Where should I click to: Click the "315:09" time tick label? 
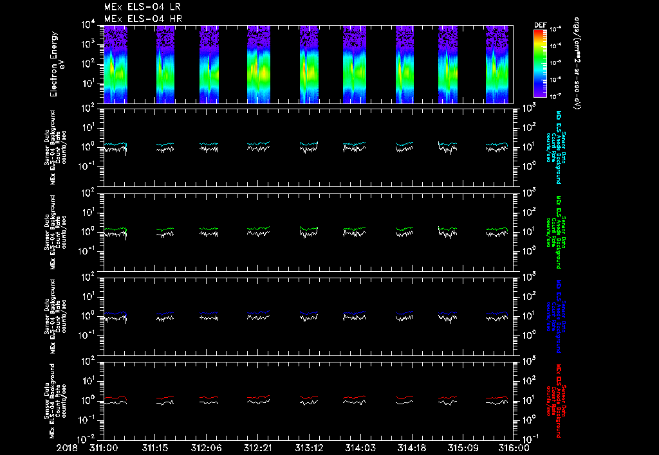pyautogui.click(x=463, y=449)
